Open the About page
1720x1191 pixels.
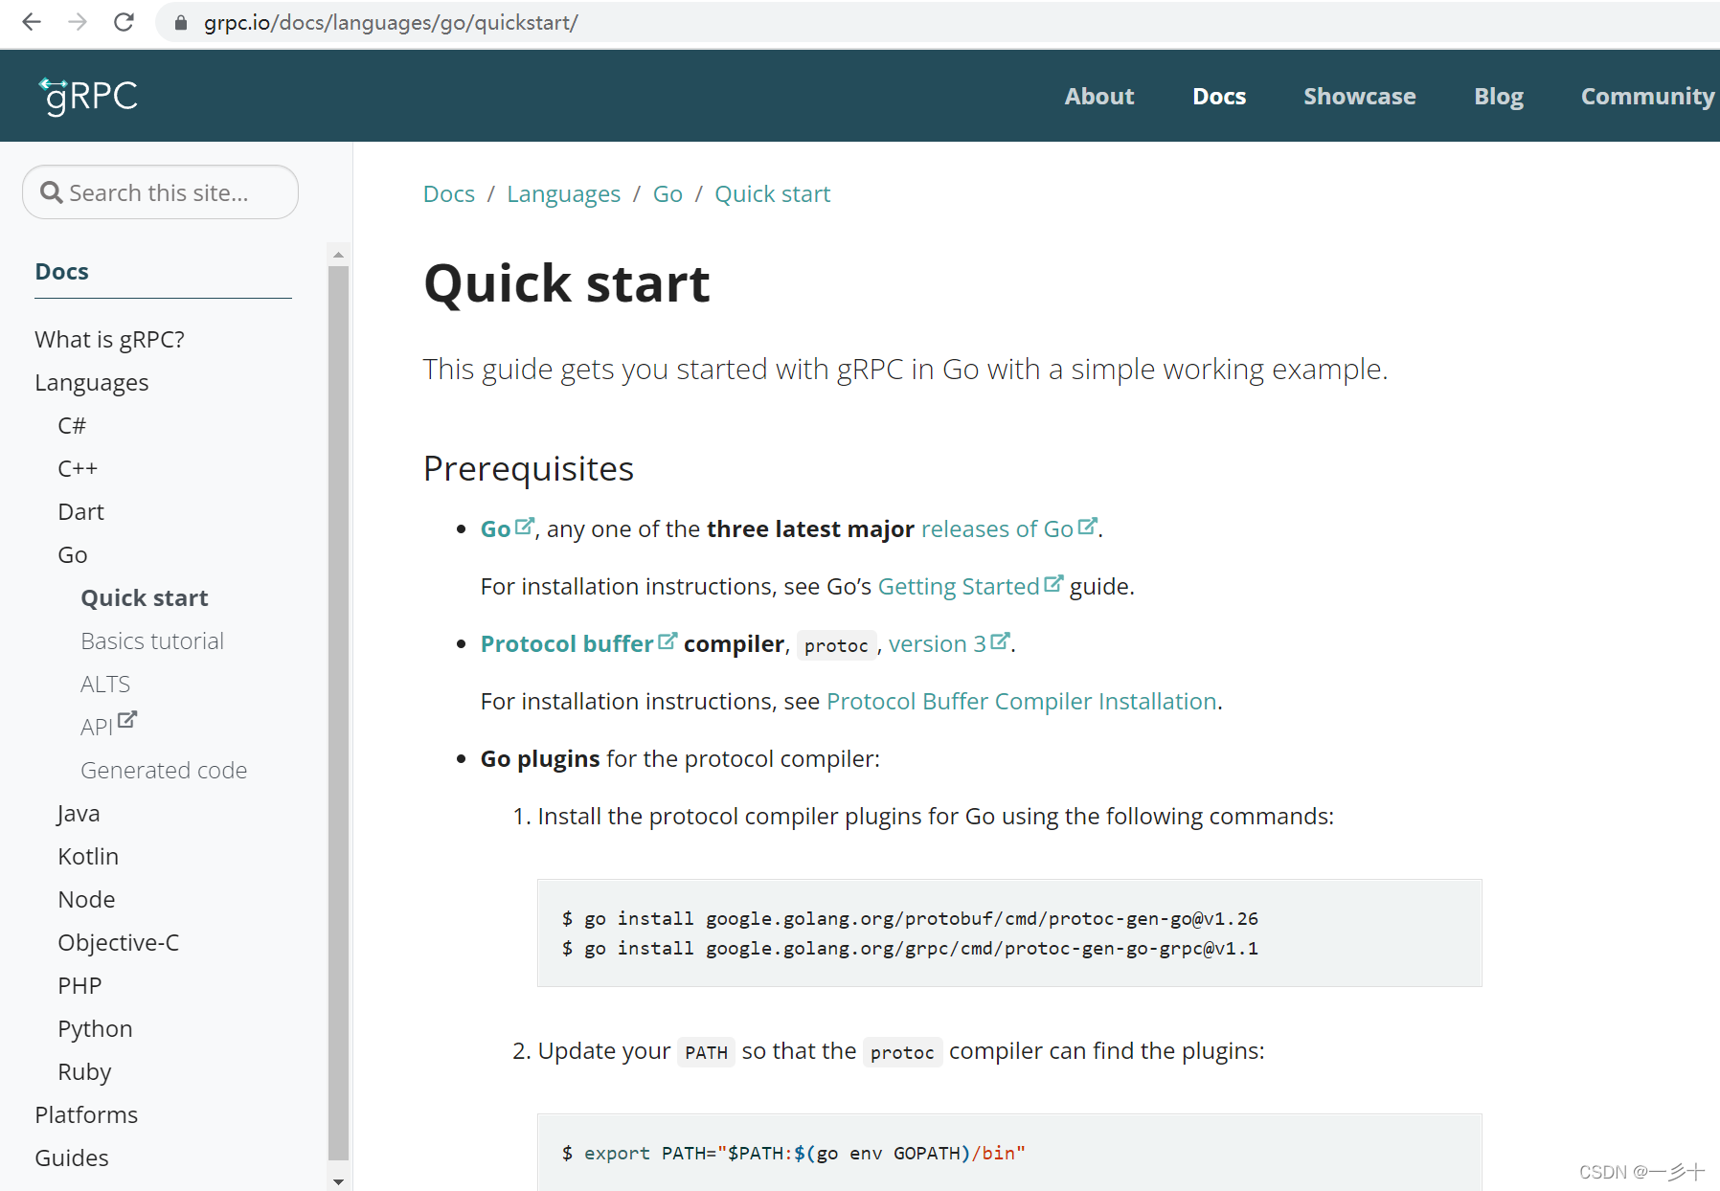click(1098, 96)
